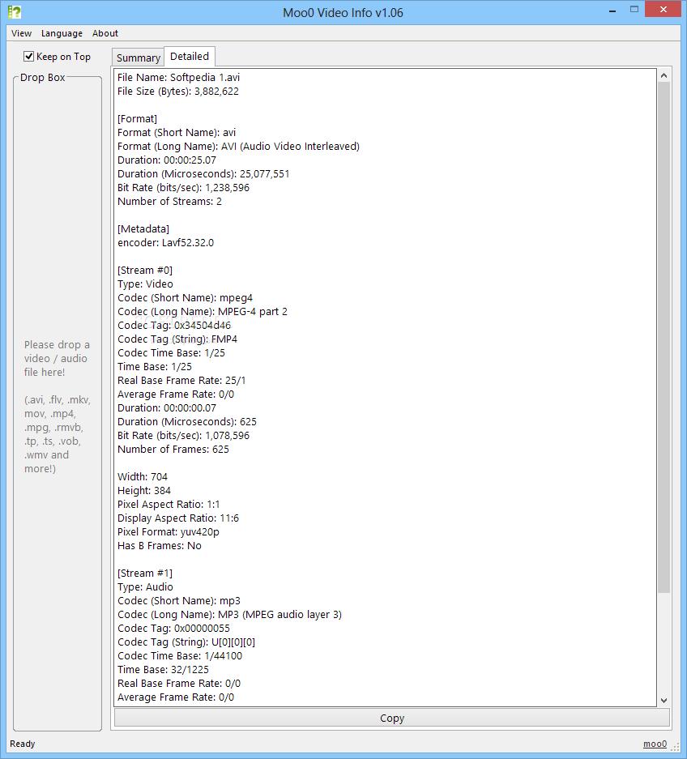Click 'Format (Long Name): AVI' line
The image size is (687, 759).
[238, 146]
